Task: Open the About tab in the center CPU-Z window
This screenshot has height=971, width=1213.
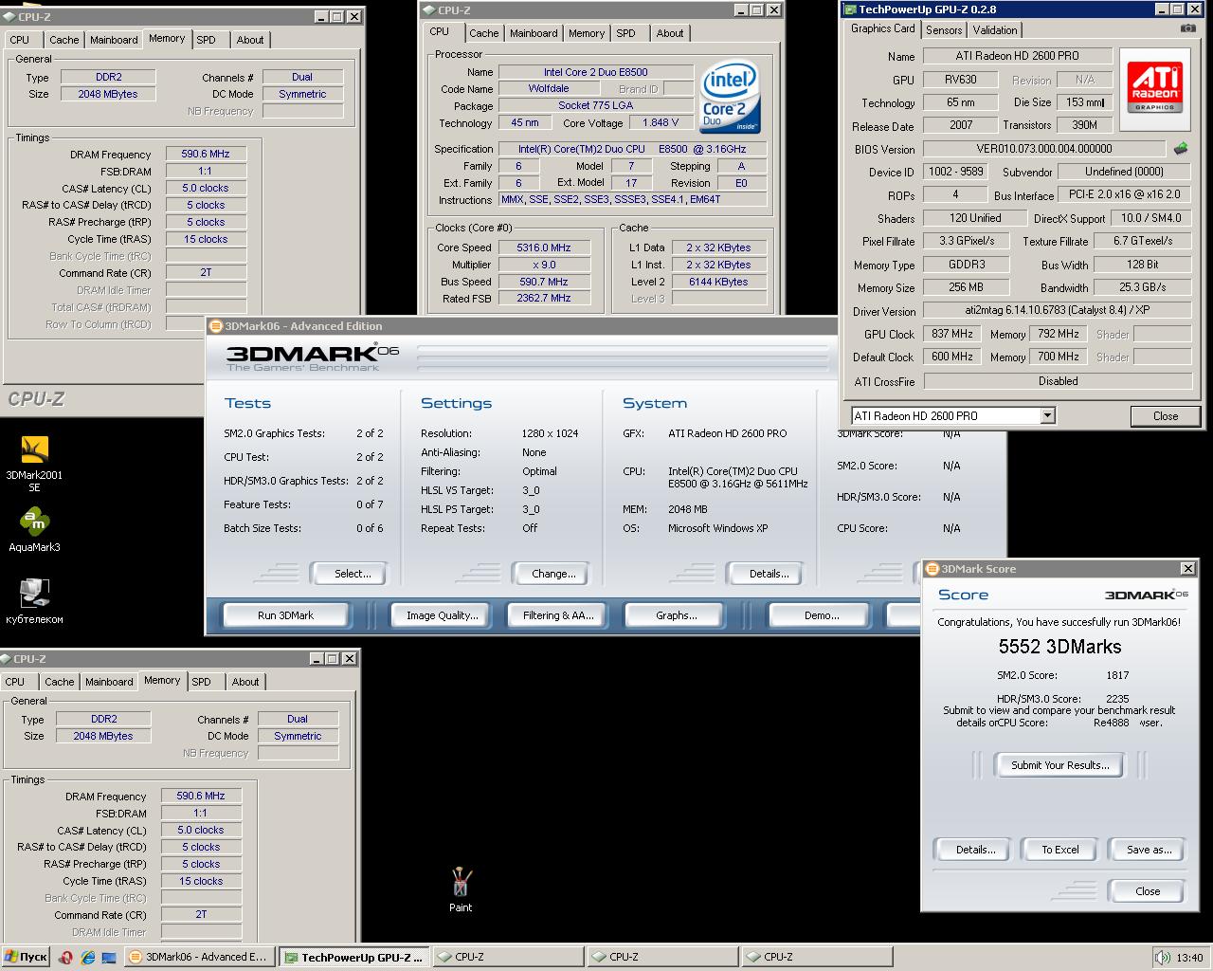Action: point(670,33)
